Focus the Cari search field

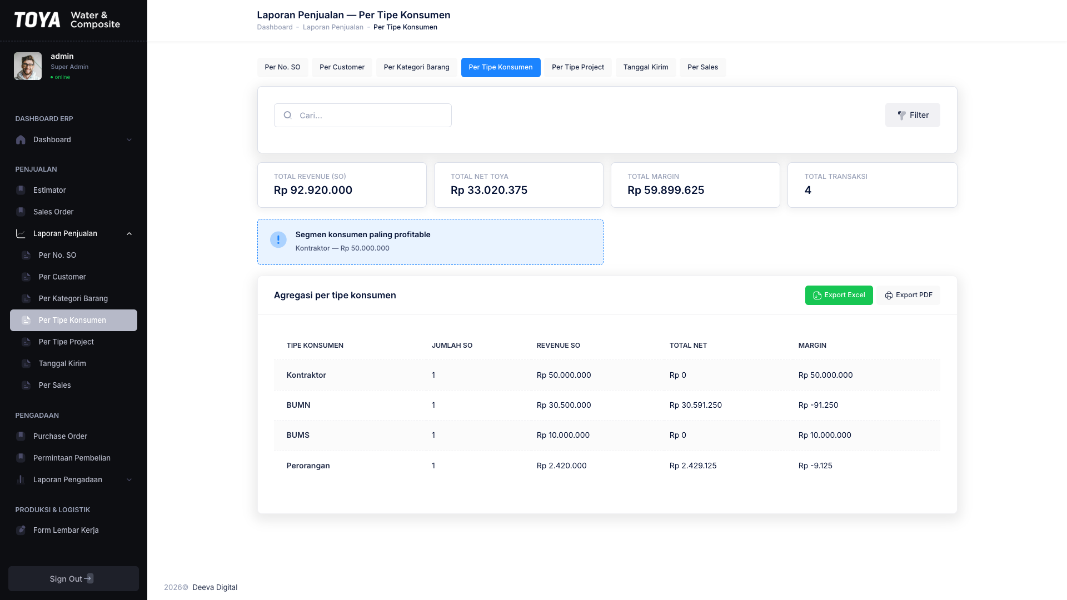pos(362,115)
